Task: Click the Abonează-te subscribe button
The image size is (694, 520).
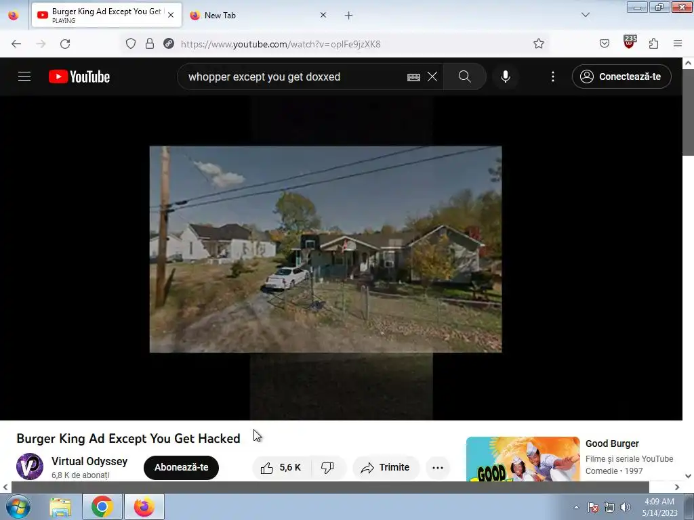Action: click(181, 467)
